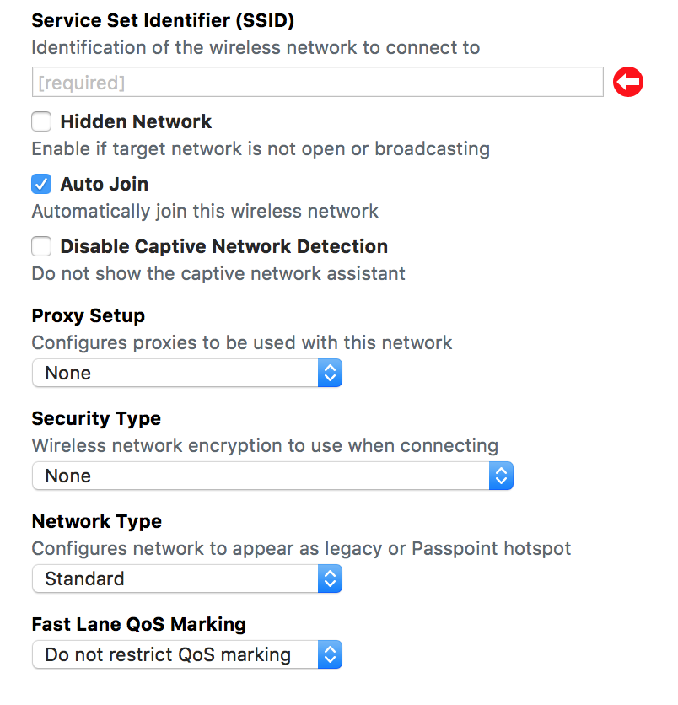Click the Disable Captive Network Detection label
Viewport: 678px width, 705px height.
(224, 246)
